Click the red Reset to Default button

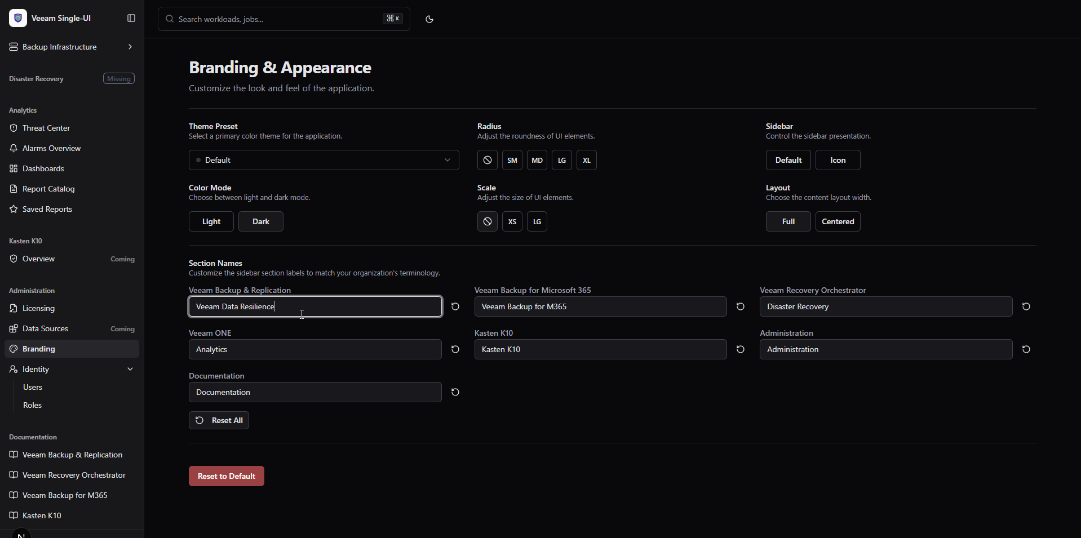(x=227, y=476)
